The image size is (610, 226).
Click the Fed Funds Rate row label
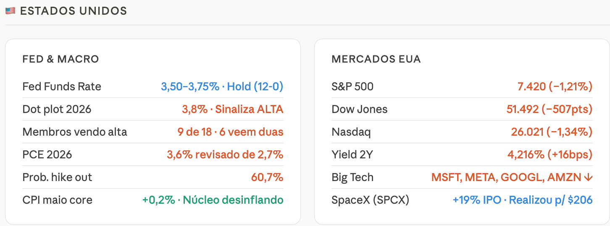coord(62,87)
